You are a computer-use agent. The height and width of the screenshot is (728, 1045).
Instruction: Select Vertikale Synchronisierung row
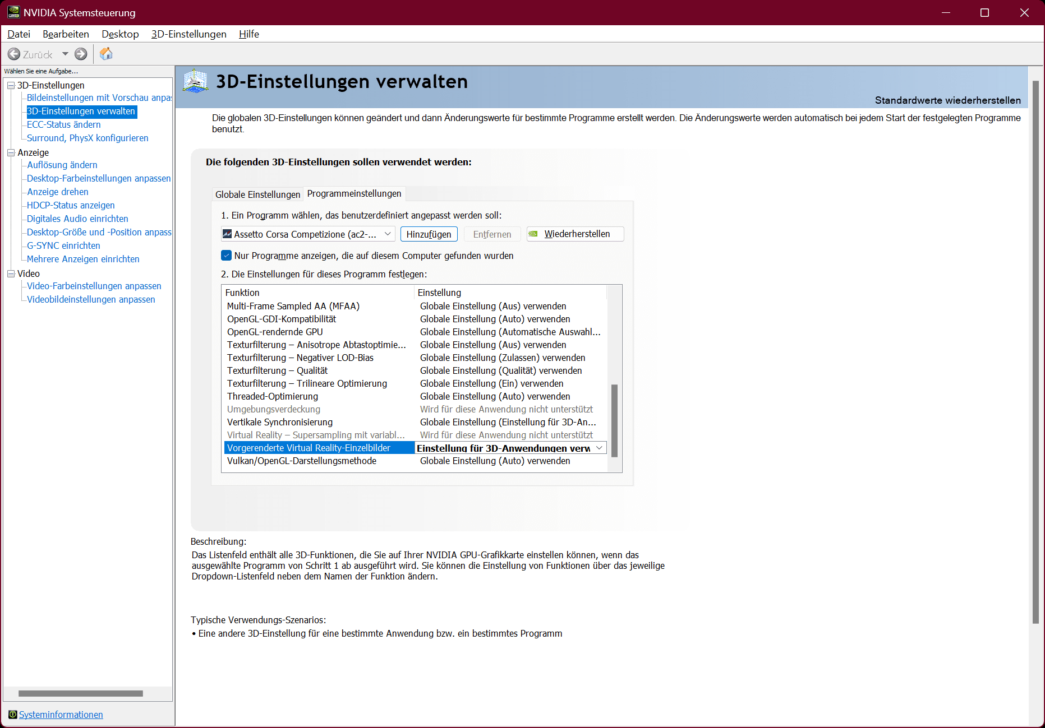coord(415,422)
